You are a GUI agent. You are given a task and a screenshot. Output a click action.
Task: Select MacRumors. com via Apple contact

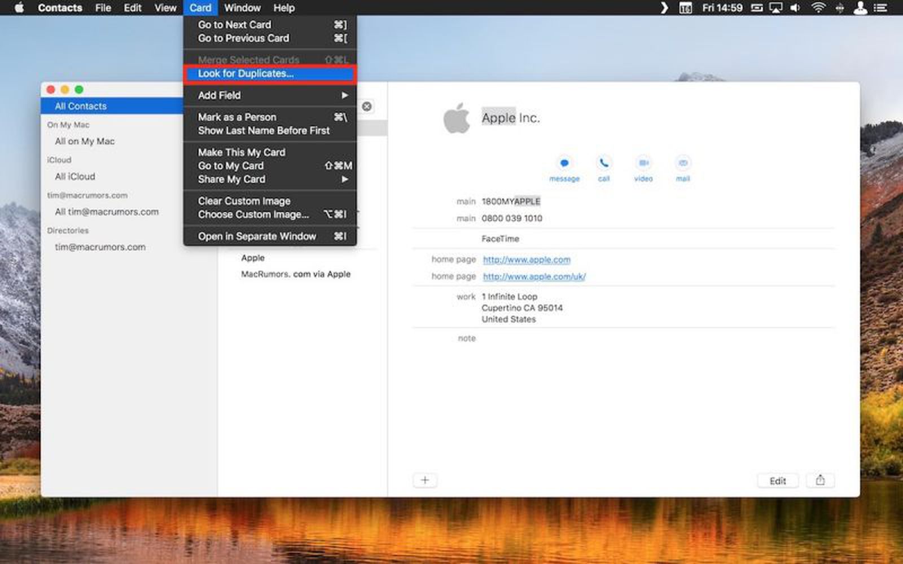click(x=296, y=274)
